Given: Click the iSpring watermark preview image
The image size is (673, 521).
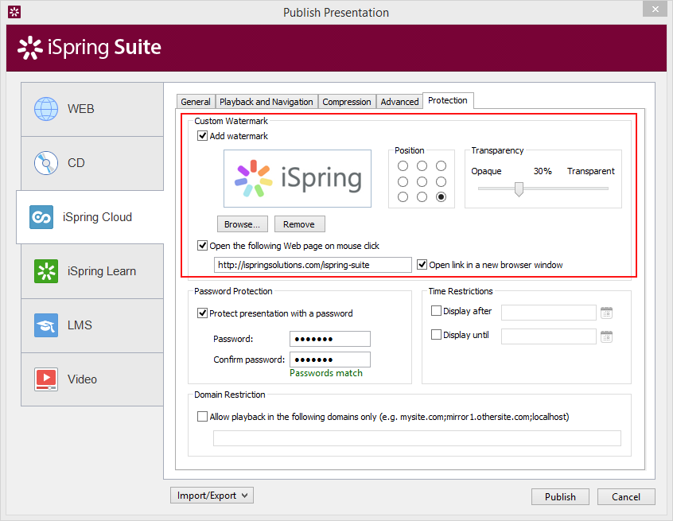Looking at the screenshot, I should click(298, 178).
